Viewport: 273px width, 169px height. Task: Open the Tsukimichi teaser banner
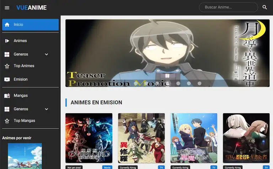point(167,53)
